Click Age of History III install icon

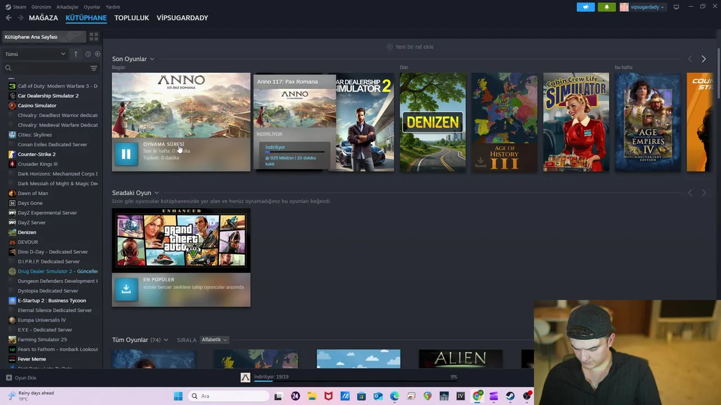(x=480, y=162)
